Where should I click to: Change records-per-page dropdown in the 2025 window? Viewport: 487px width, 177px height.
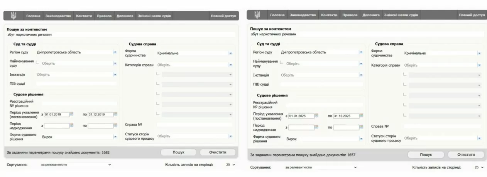point(479,167)
